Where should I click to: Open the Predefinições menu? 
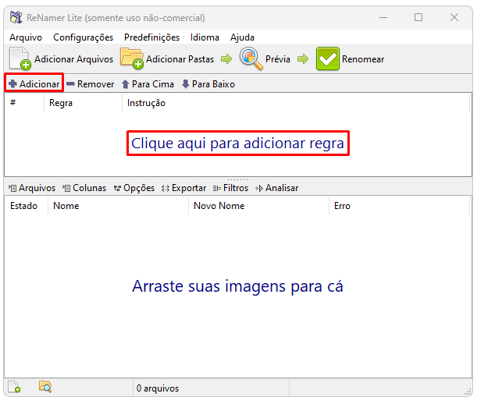tap(151, 37)
